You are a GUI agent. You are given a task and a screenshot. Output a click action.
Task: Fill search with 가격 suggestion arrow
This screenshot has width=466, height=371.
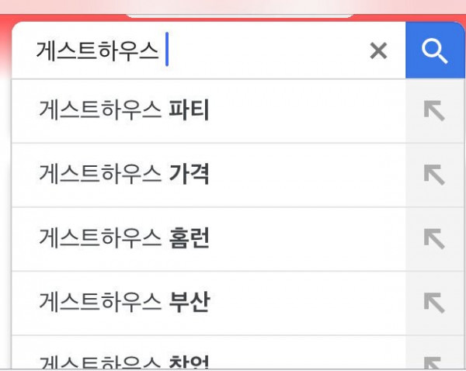[434, 175]
